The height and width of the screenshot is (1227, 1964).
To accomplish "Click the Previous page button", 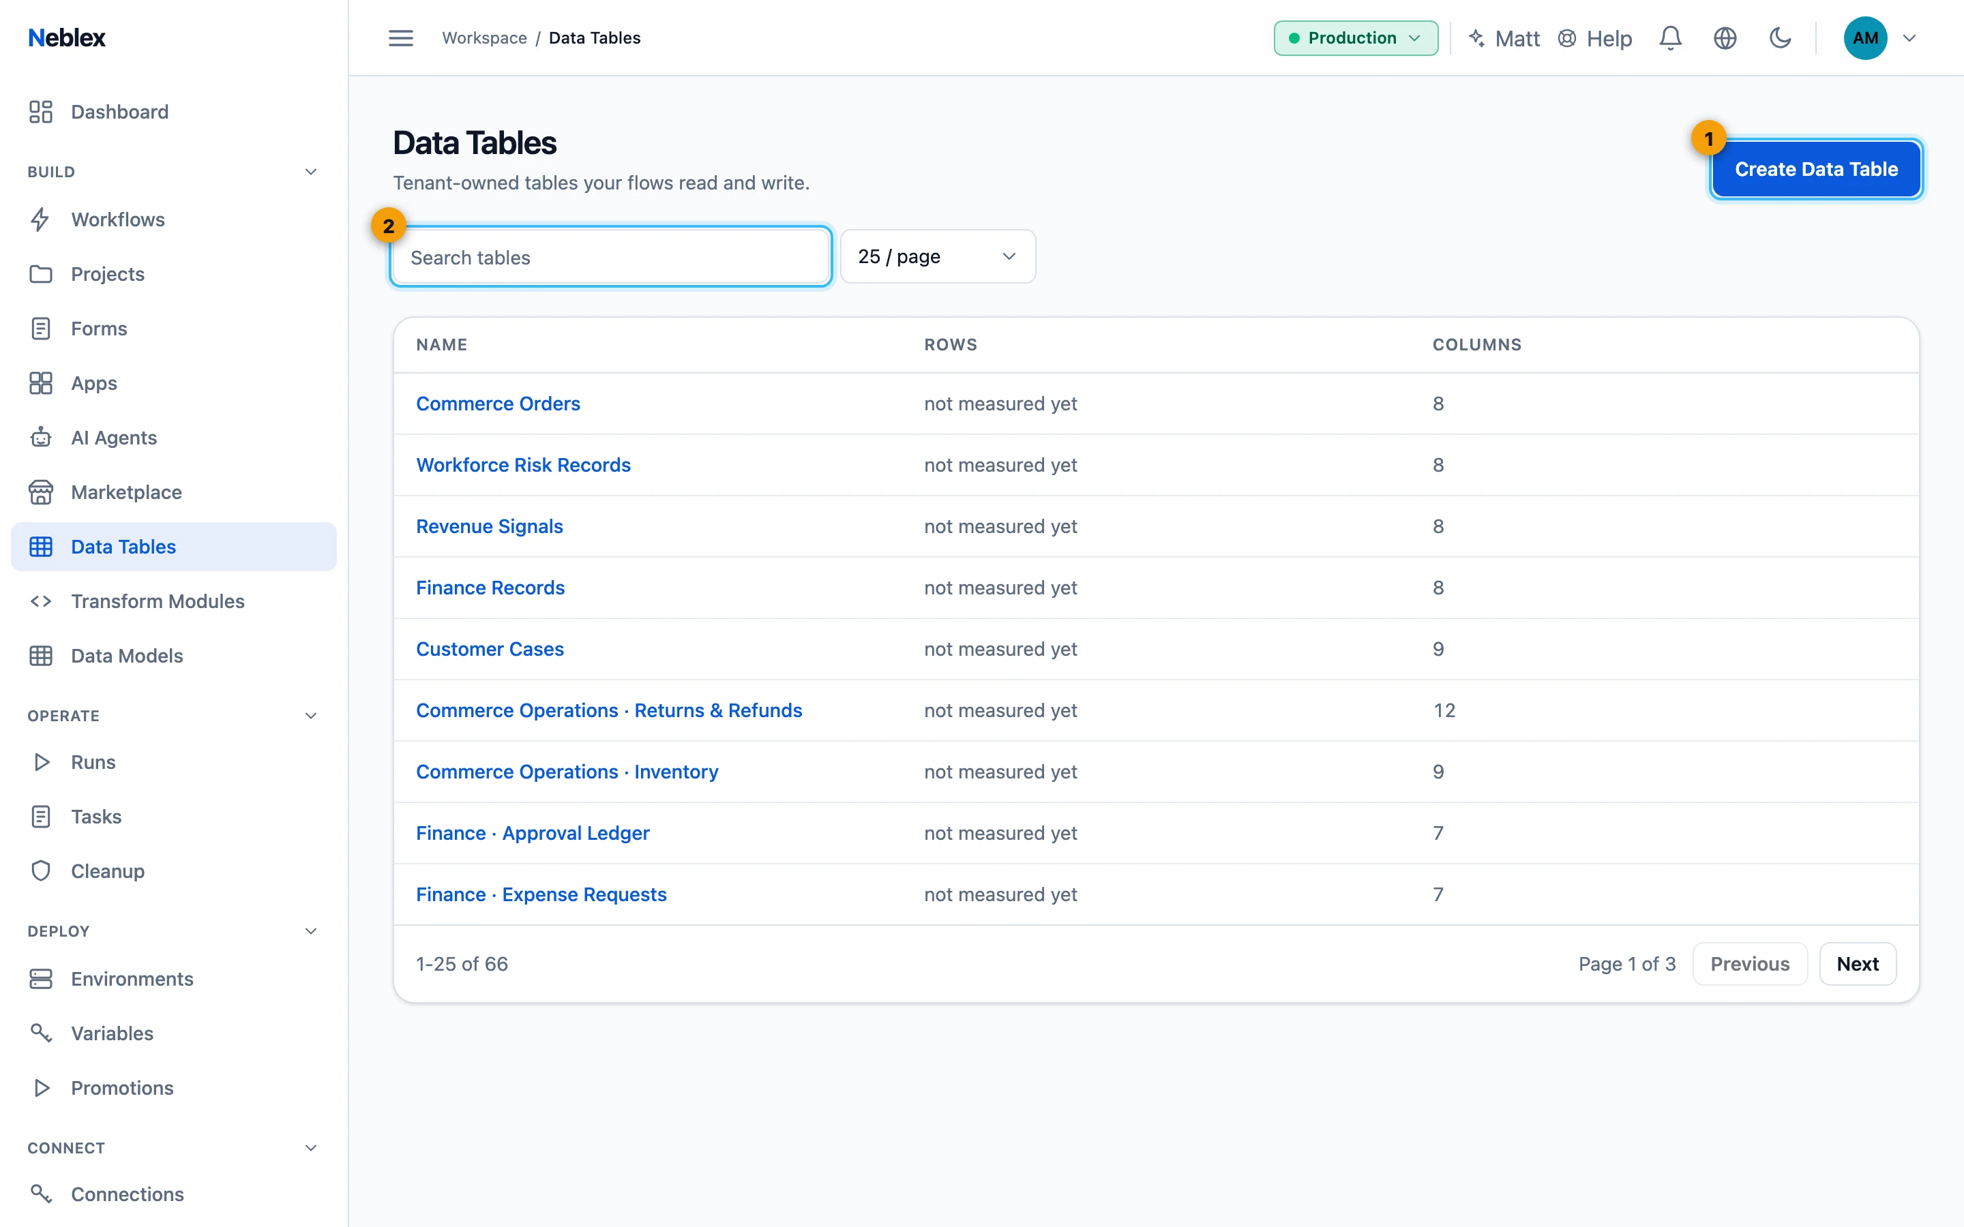I will pyautogui.click(x=1750, y=963).
